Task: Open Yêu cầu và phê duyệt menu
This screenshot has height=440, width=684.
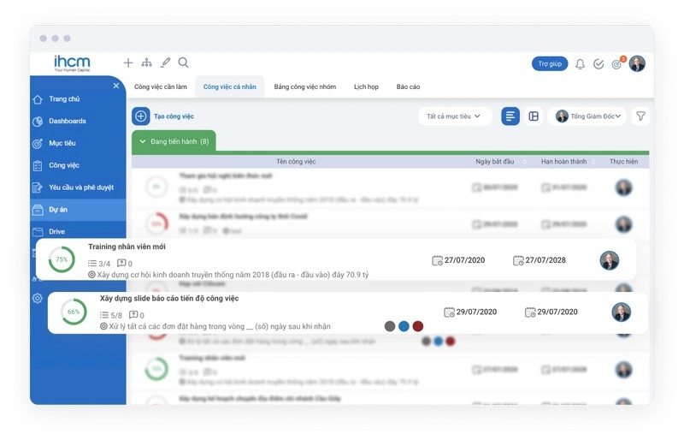Action: pyautogui.click(x=81, y=187)
